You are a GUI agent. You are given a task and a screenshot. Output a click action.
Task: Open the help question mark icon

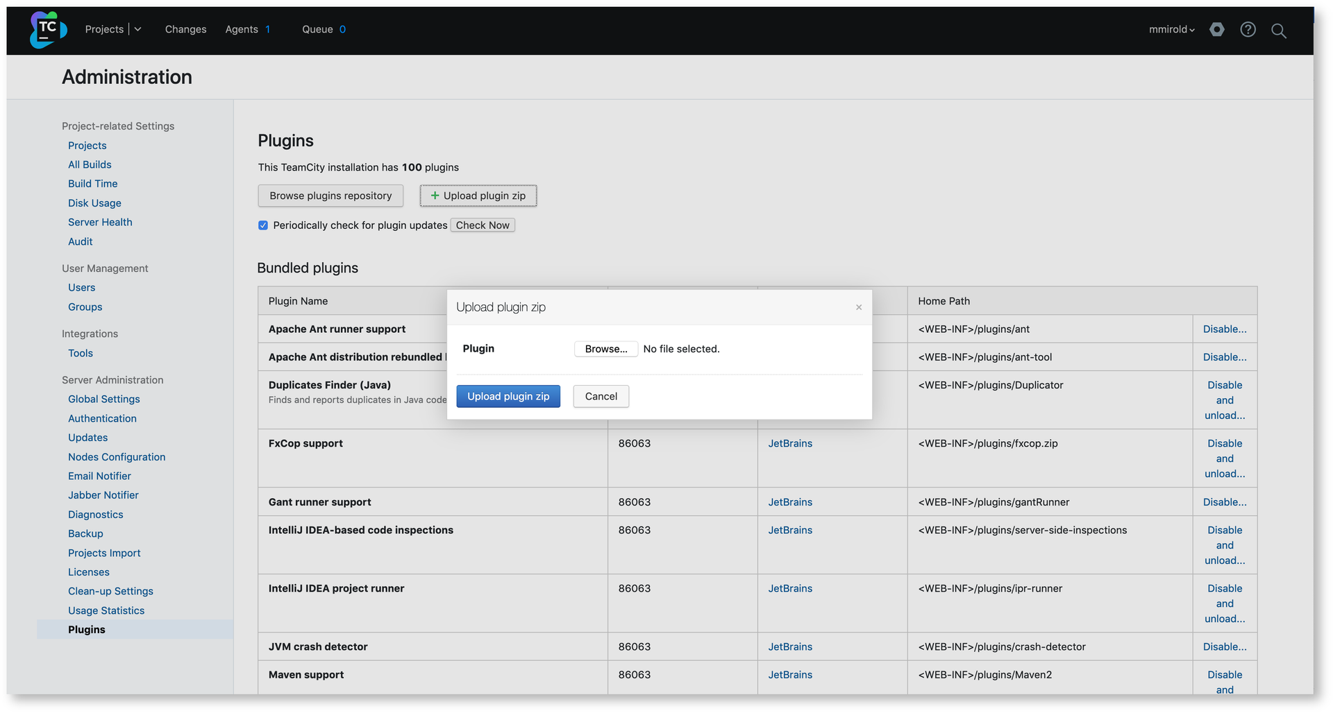coord(1248,29)
